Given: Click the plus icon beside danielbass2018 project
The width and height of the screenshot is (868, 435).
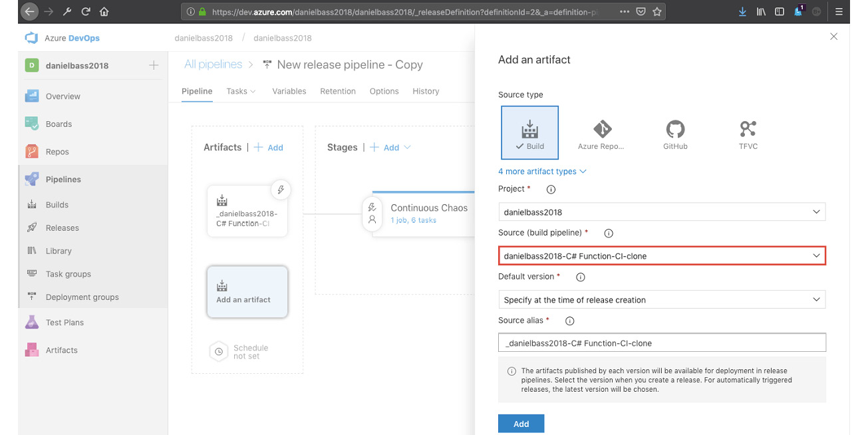Looking at the screenshot, I should click(x=154, y=65).
